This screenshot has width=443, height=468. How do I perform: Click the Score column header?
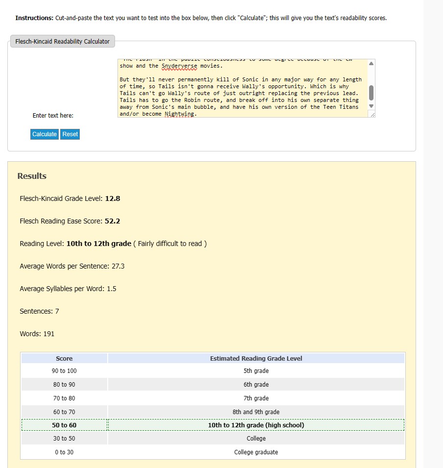(x=64, y=358)
